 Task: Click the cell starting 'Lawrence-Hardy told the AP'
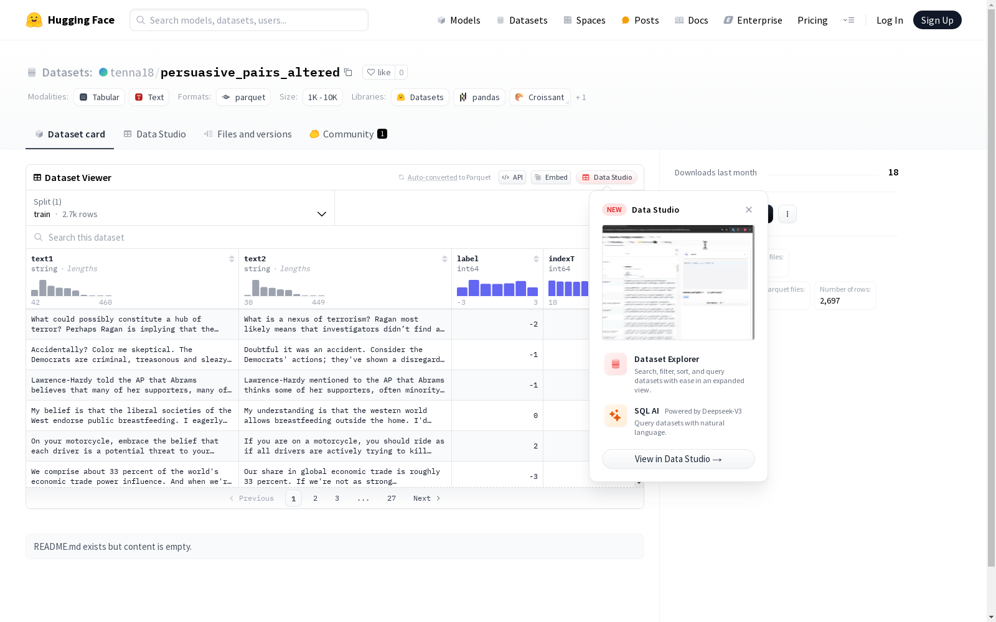(132, 385)
